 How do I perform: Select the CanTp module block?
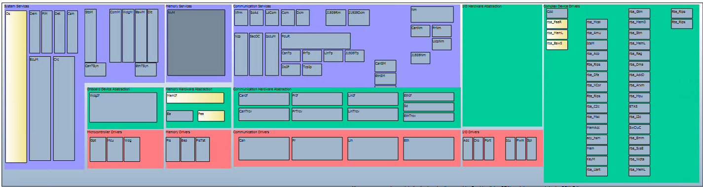(291, 56)
